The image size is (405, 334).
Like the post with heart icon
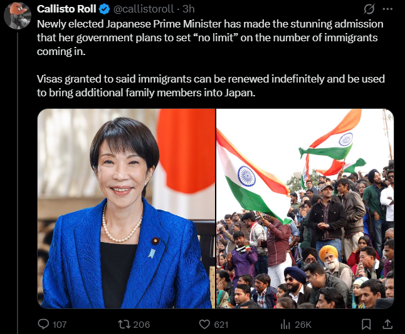[204, 324]
